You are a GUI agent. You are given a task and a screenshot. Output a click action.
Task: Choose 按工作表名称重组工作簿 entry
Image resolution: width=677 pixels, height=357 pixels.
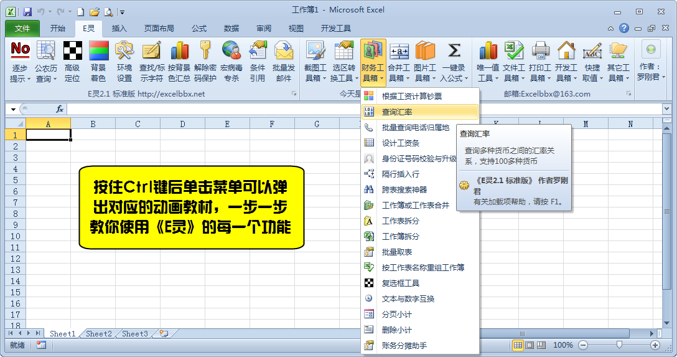click(x=420, y=267)
